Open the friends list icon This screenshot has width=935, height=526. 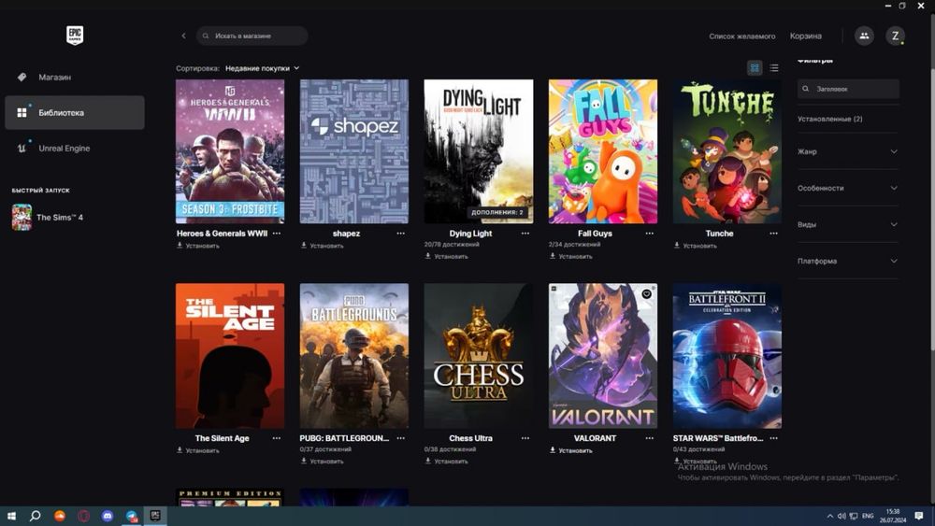coord(864,36)
